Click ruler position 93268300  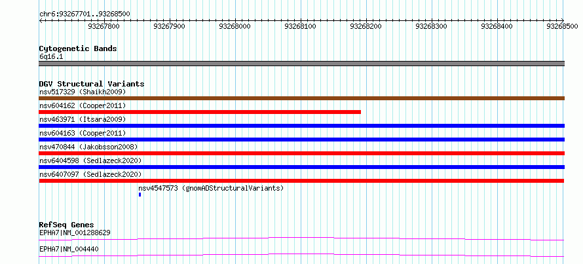tap(432, 26)
